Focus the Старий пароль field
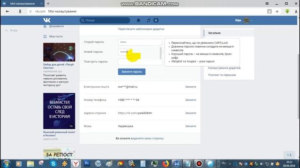Screen dimensions: 300x168 pyautogui.click(x=140, y=42)
